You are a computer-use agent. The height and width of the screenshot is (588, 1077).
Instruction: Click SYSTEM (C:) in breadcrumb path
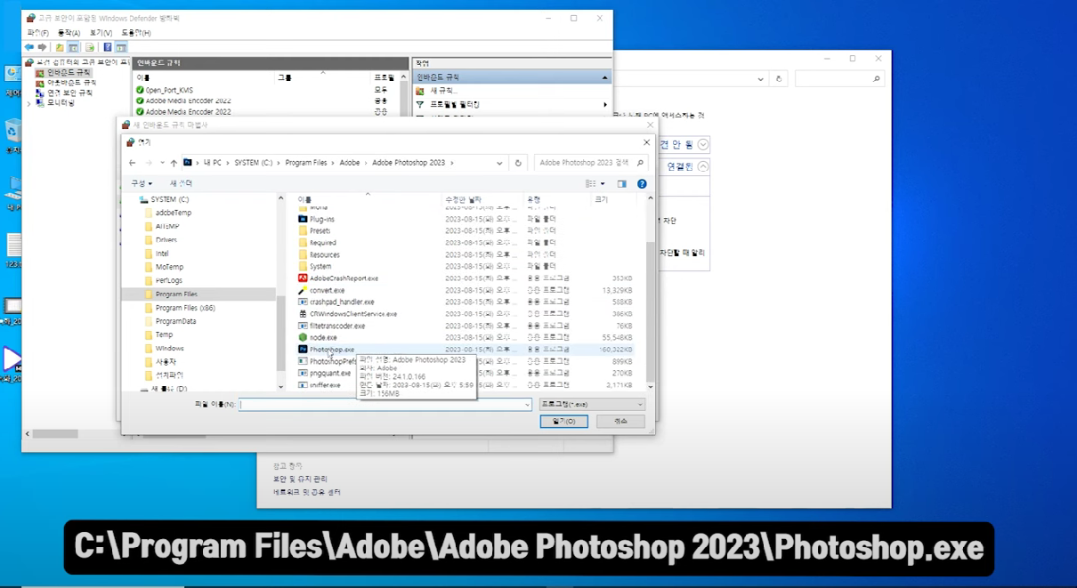click(x=254, y=163)
